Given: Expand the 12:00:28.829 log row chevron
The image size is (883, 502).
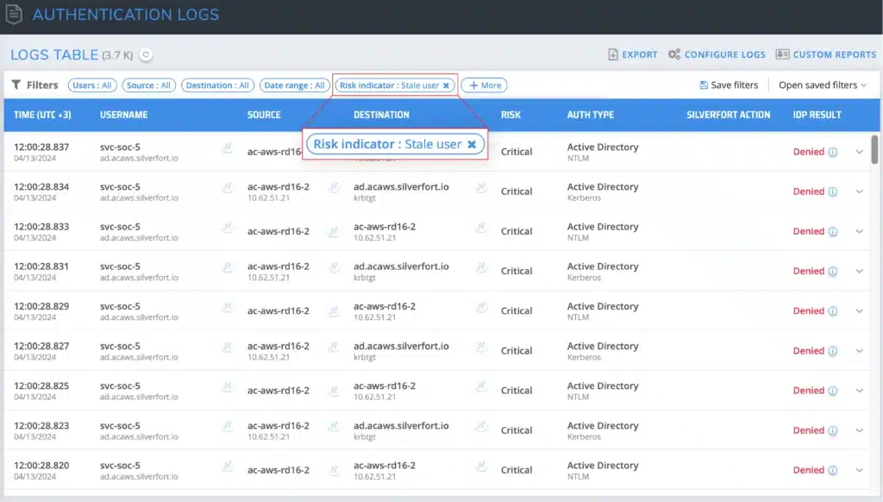Looking at the screenshot, I should pyautogui.click(x=860, y=311).
